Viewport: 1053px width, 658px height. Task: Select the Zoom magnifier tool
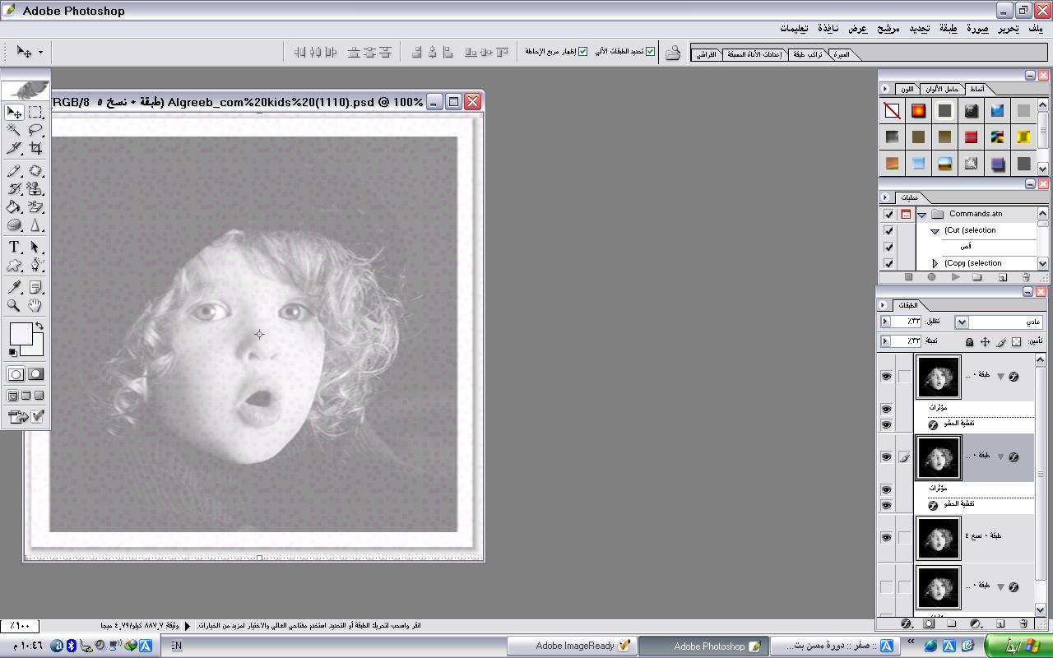tap(14, 305)
